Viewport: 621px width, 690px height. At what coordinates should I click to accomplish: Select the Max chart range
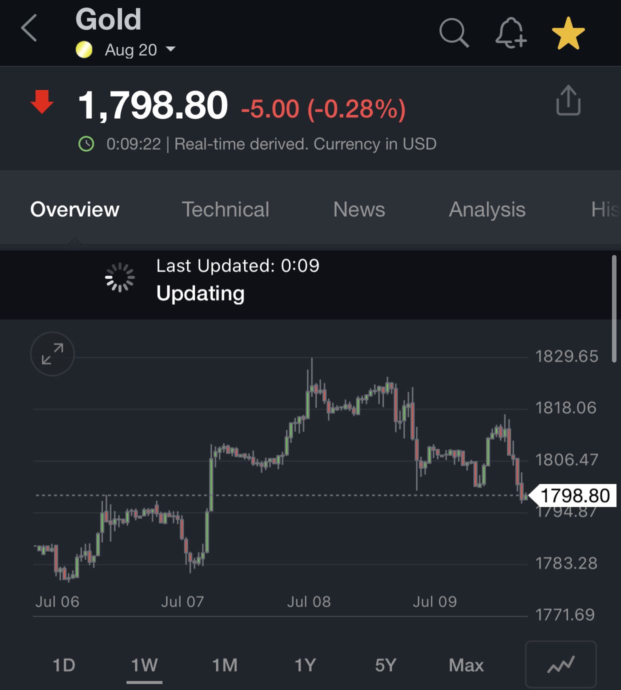click(466, 665)
